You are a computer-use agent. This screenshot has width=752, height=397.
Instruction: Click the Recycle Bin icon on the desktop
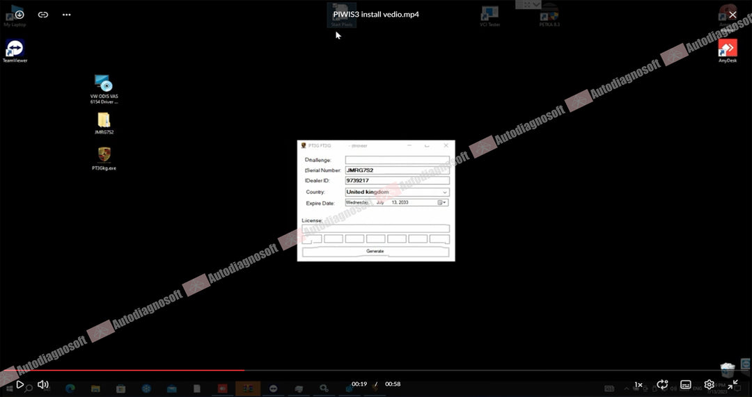tap(728, 368)
